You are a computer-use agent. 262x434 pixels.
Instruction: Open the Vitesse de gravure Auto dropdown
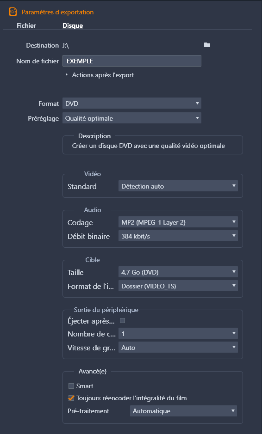(x=178, y=347)
